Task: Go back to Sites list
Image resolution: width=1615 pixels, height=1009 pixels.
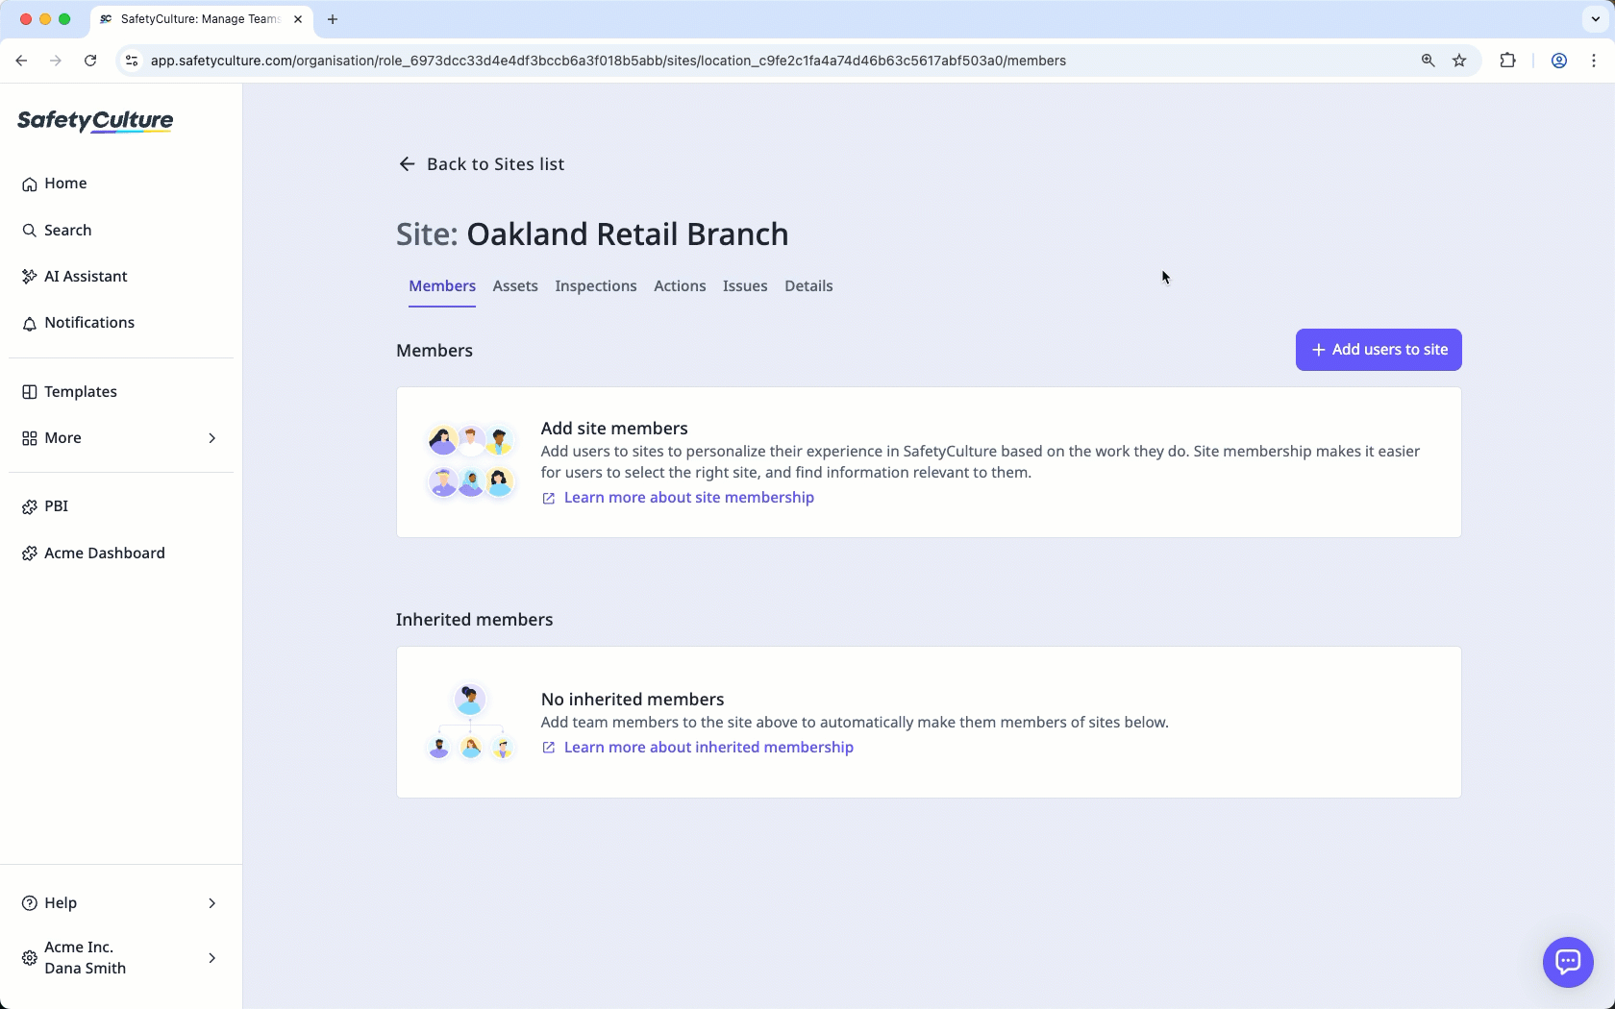Action: (481, 164)
